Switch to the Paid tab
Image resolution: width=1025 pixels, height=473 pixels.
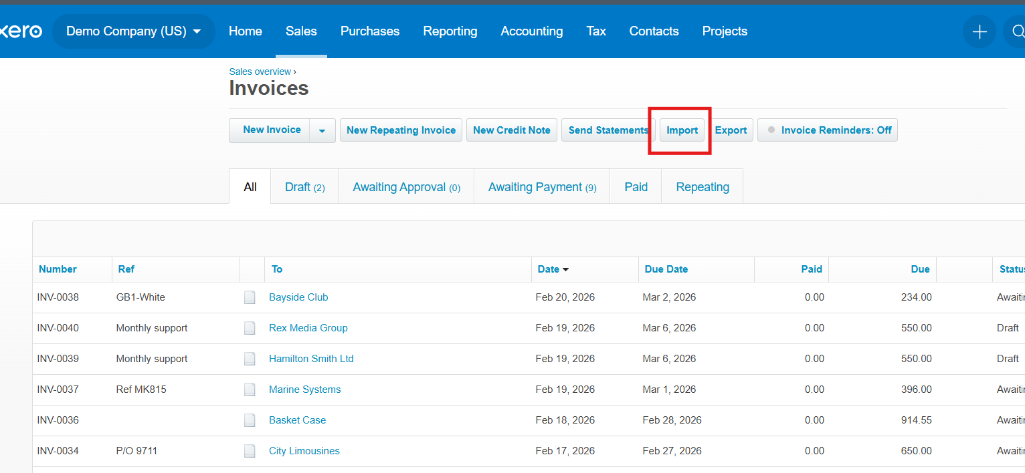(636, 187)
